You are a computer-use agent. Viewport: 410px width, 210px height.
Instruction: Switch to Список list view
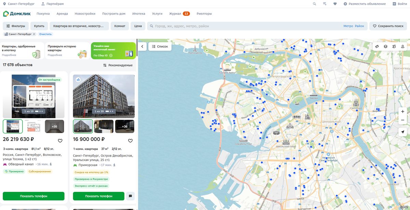coord(160,47)
